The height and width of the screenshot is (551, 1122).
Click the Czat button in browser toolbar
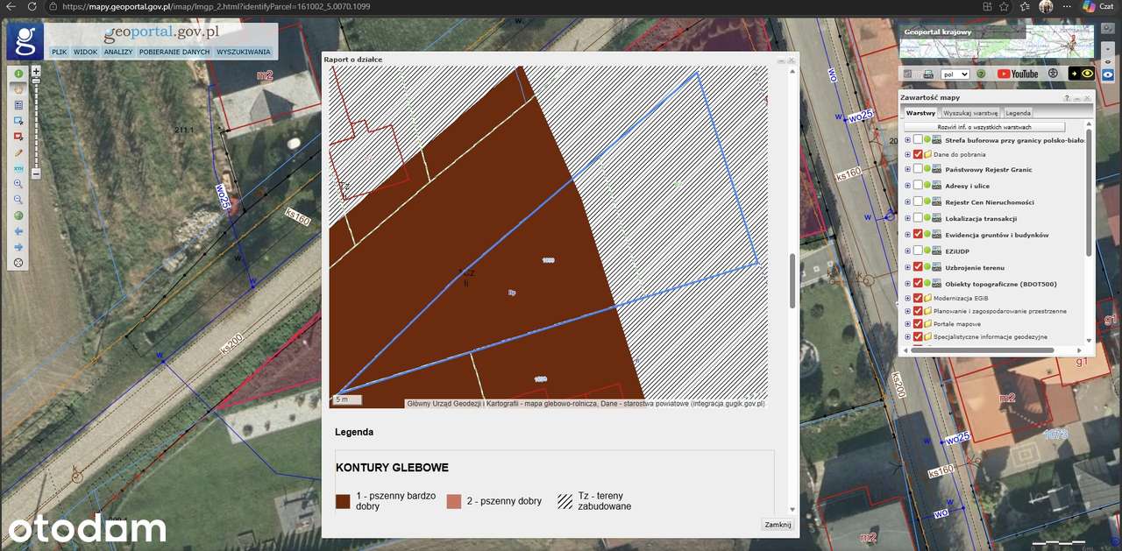click(1099, 6)
